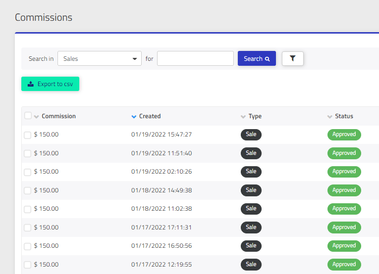This screenshot has height=274, width=379.
Task: Open the Search in Sales dropdown
Action: [x=100, y=58]
